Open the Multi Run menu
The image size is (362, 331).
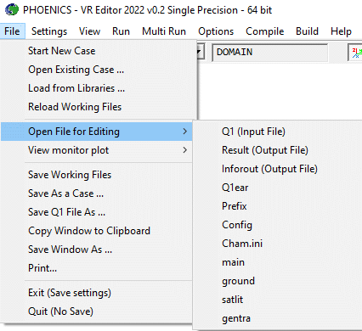164,31
